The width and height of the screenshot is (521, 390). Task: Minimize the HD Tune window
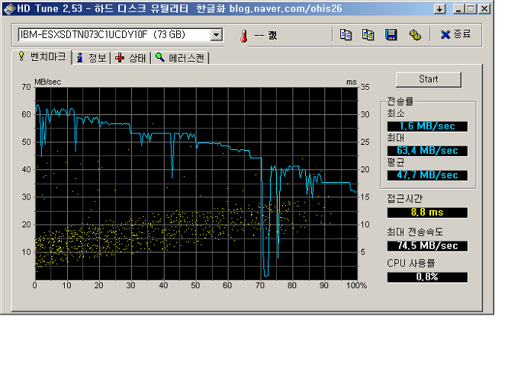[x=458, y=9]
